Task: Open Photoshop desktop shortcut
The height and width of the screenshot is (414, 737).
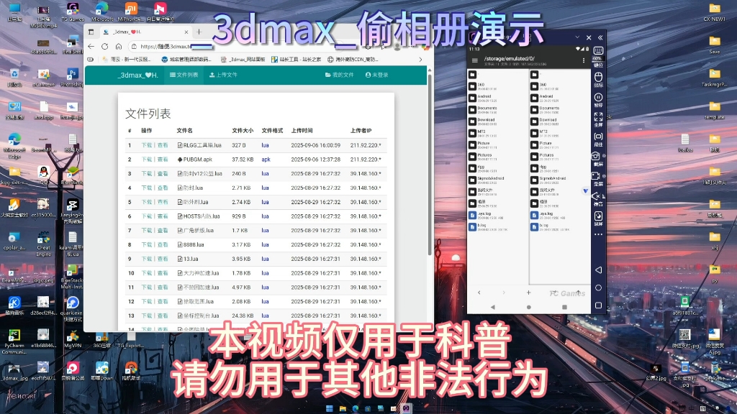Action: [x=72, y=78]
